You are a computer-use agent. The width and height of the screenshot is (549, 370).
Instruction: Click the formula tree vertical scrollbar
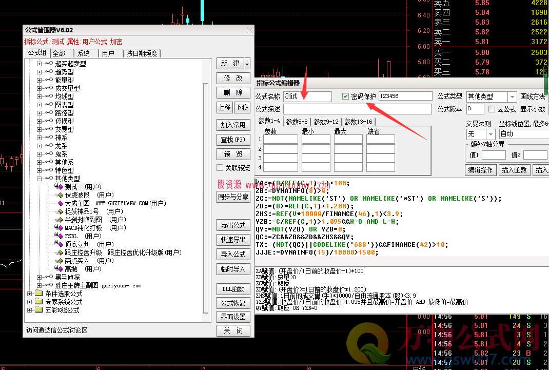pos(206,195)
